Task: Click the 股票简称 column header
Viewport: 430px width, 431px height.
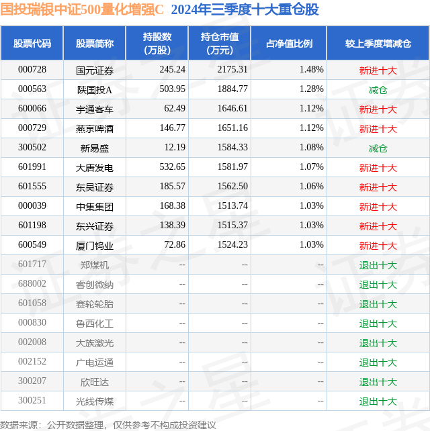Action: tap(94, 44)
